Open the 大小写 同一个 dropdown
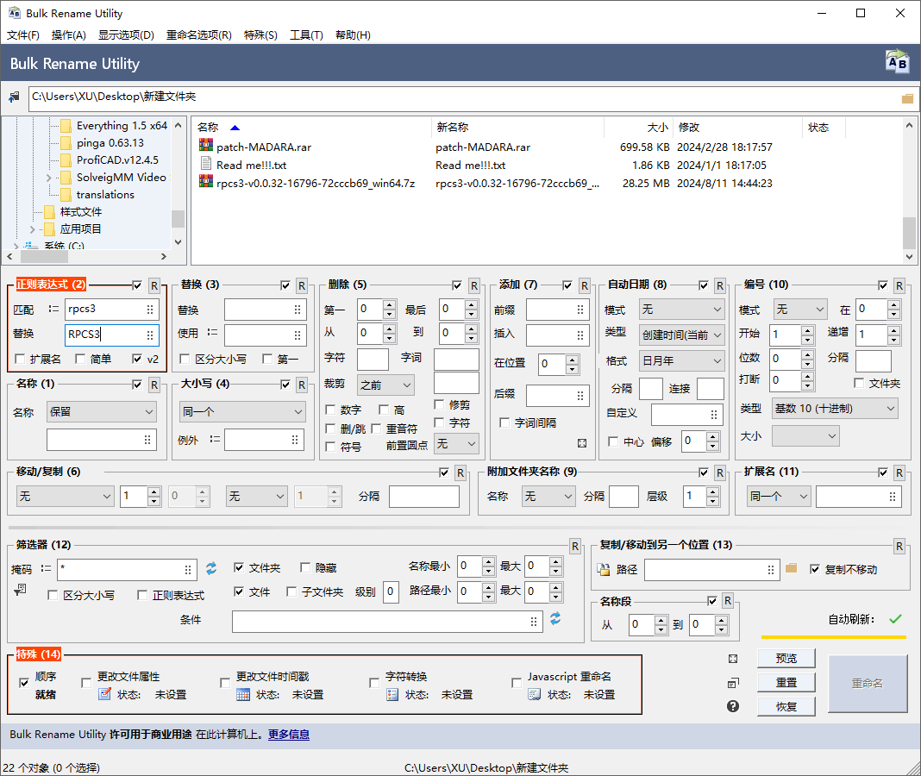921x776 pixels. pos(242,412)
